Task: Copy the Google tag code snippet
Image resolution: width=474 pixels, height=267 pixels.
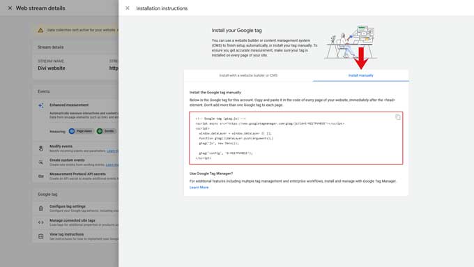Action: [398, 117]
